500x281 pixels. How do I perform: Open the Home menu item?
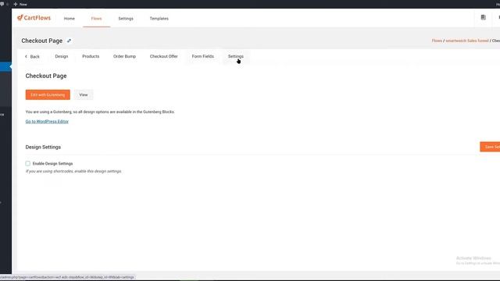70,19
